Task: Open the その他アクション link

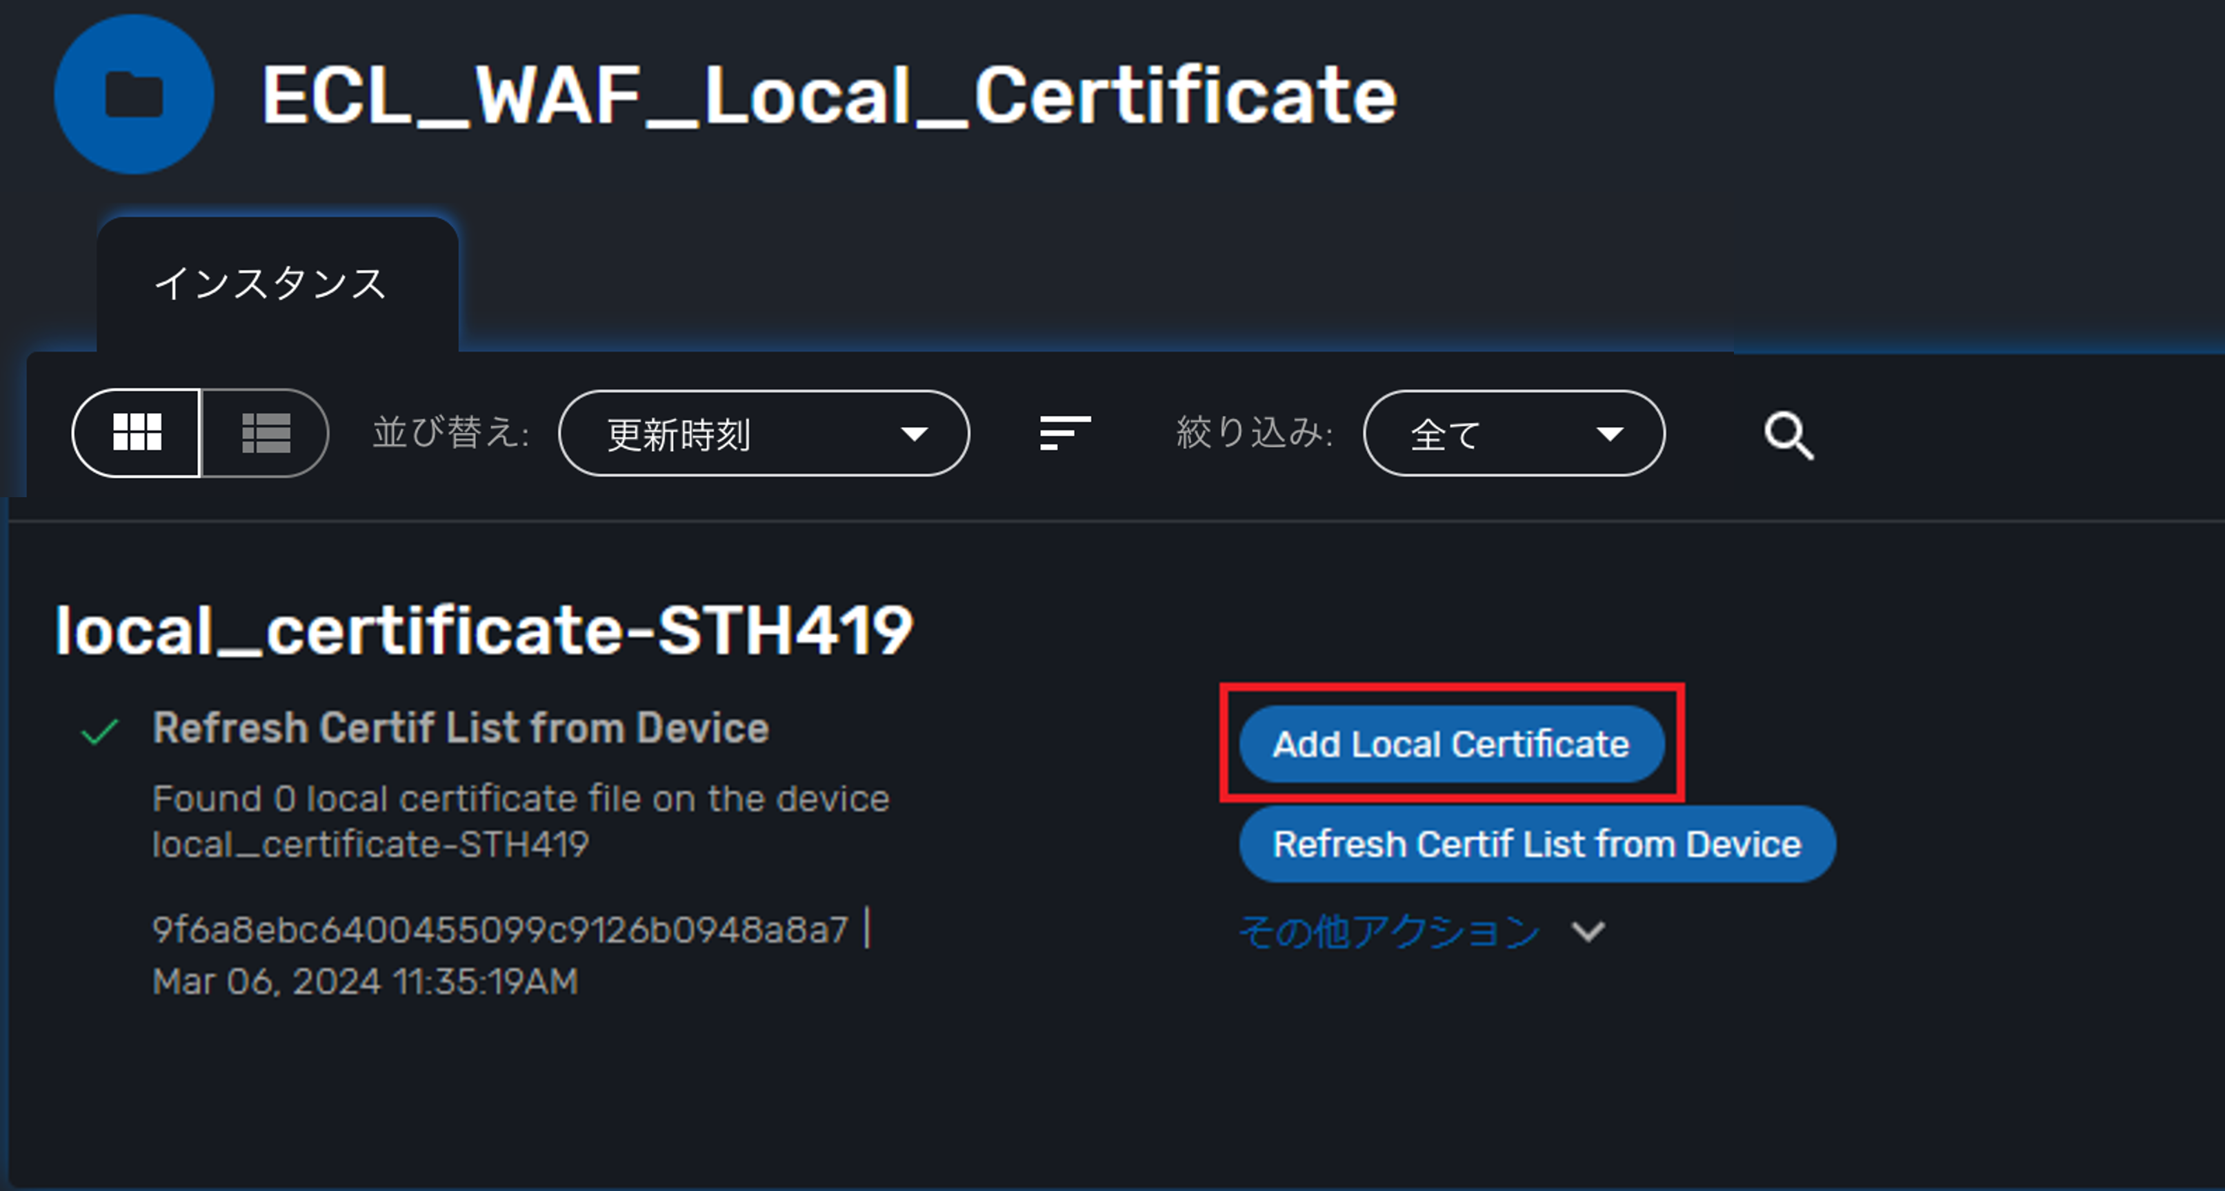Action: (1389, 932)
